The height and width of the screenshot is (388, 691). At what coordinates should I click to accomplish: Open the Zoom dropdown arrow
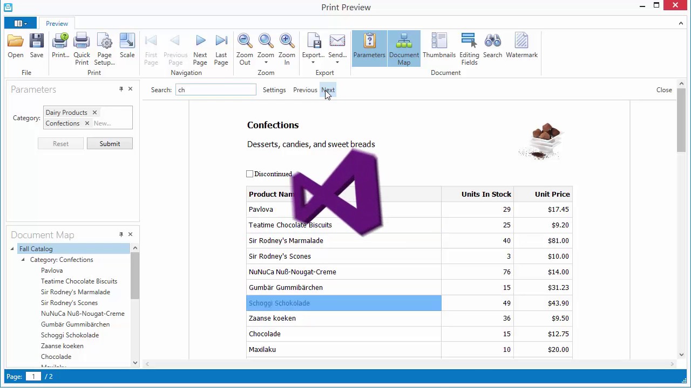[x=266, y=63]
